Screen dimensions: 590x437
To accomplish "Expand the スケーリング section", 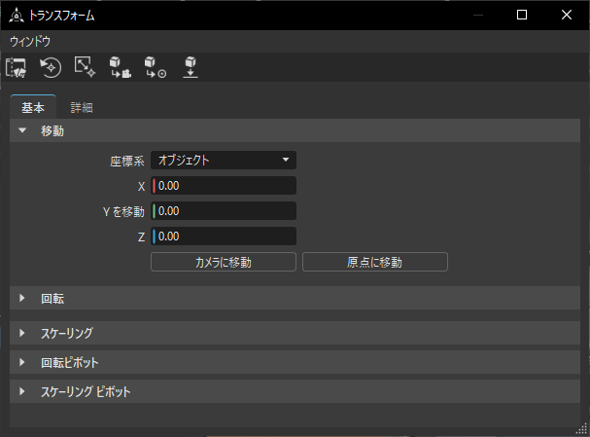I will point(295,333).
